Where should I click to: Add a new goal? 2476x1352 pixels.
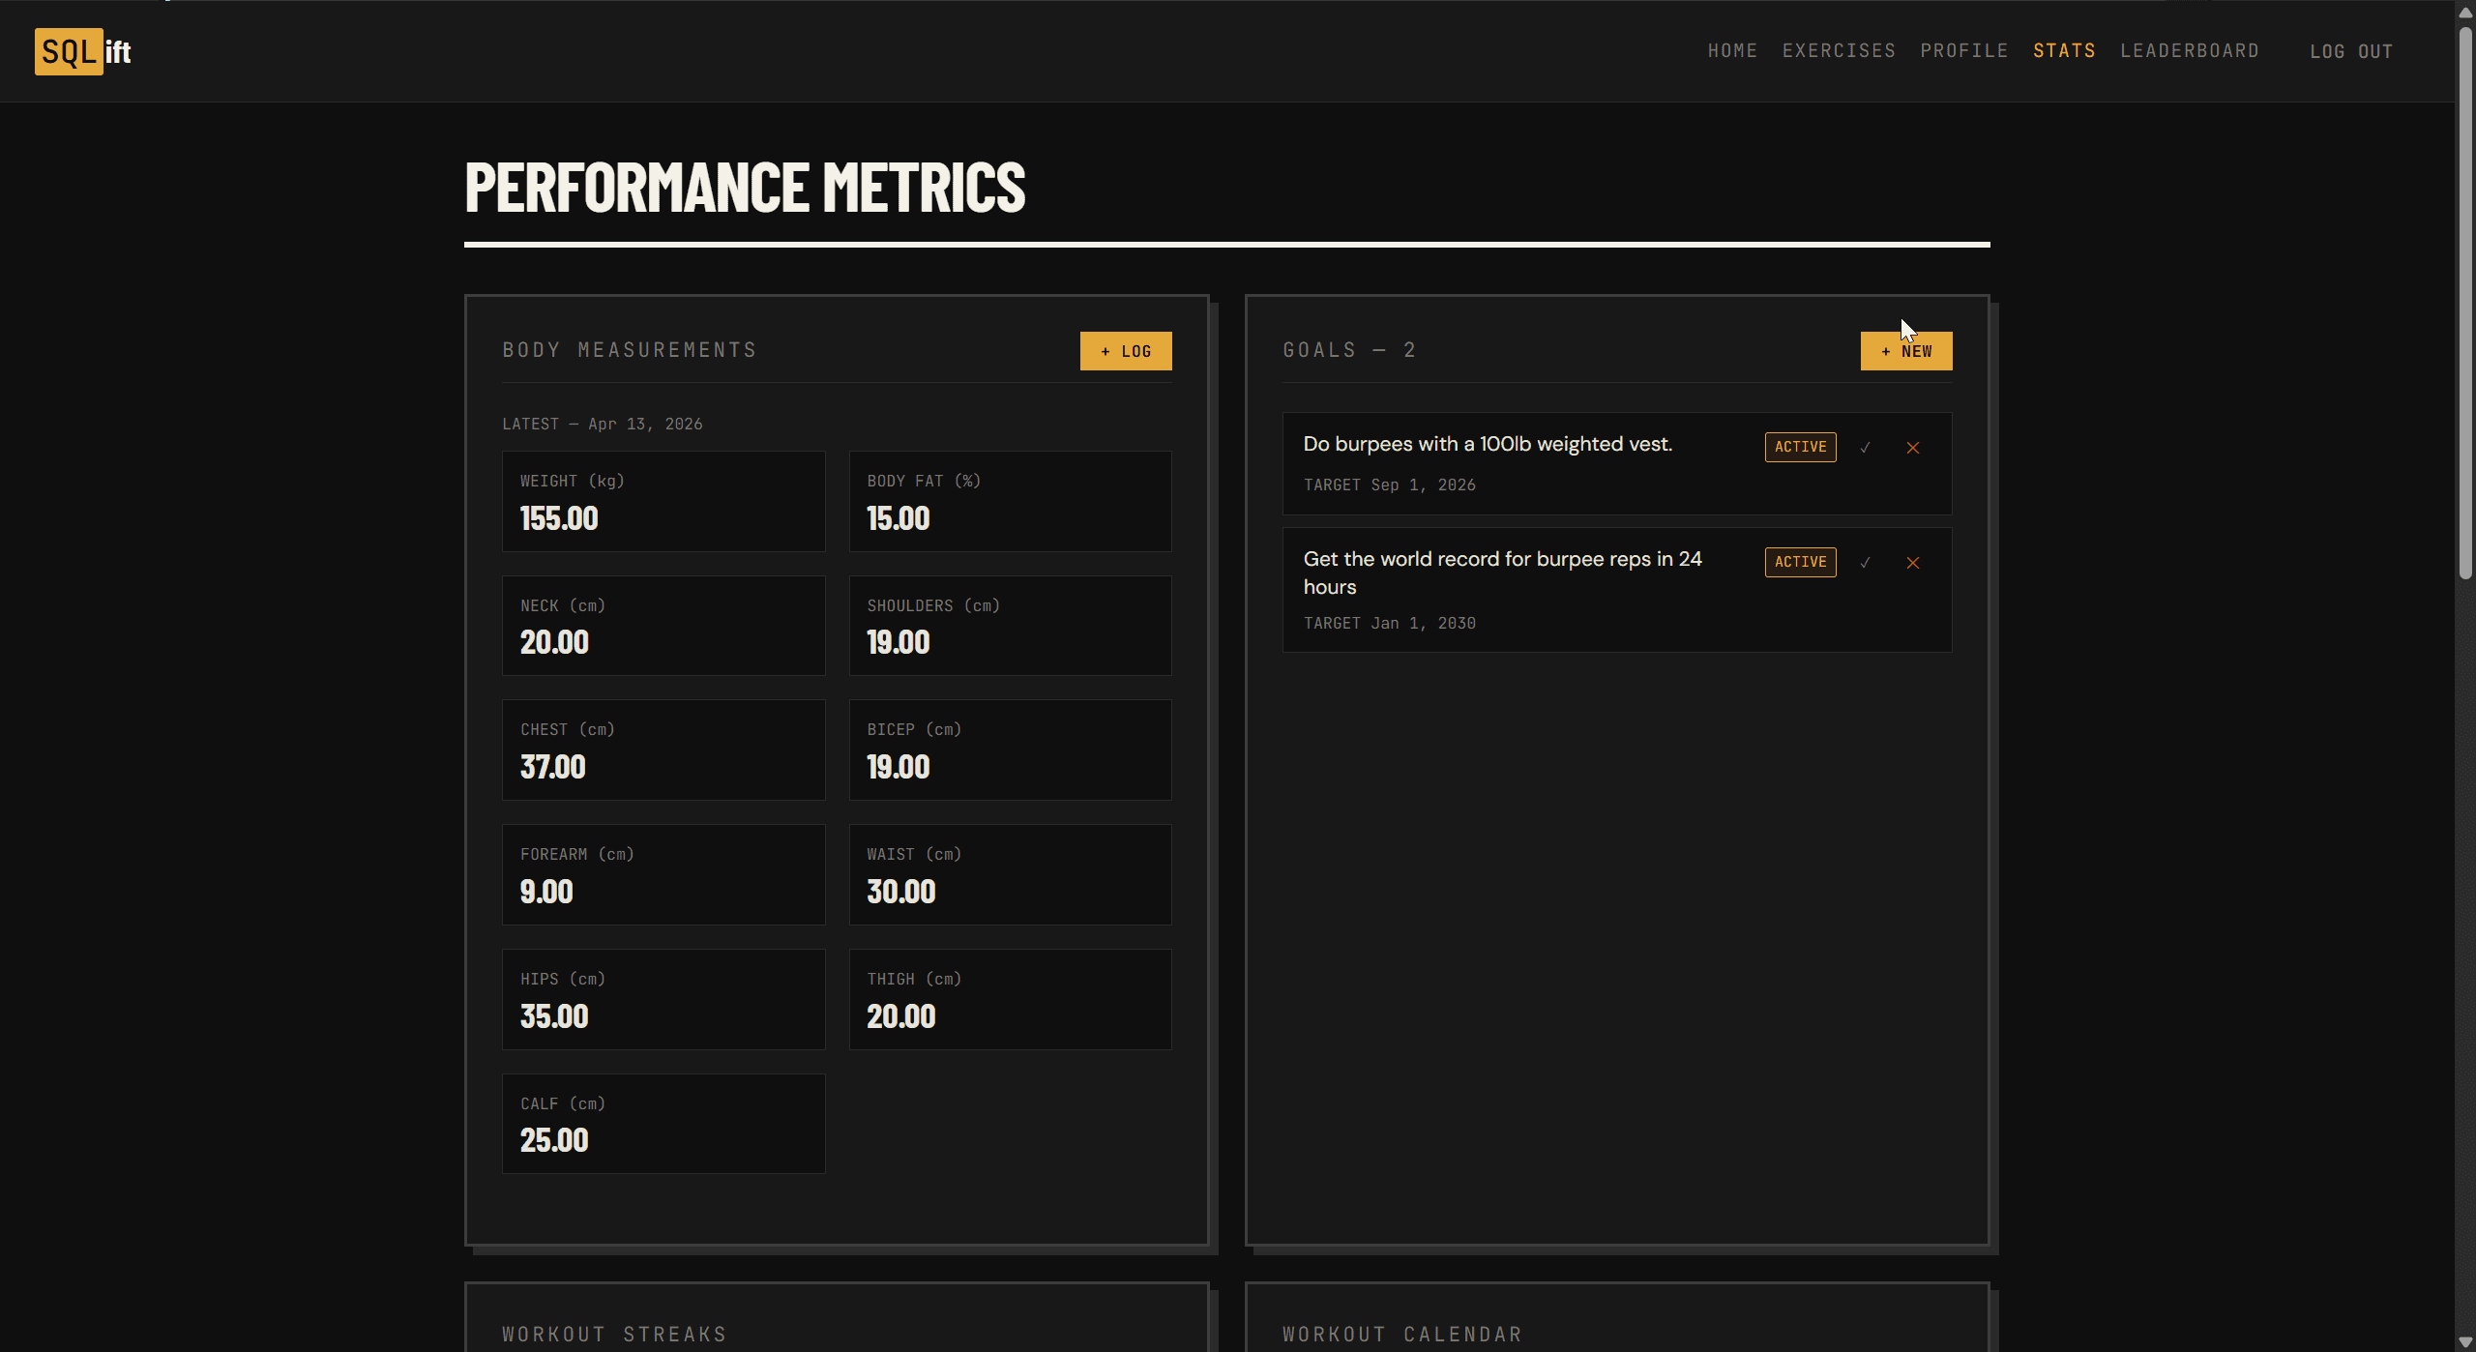pyautogui.click(x=1906, y=351)
